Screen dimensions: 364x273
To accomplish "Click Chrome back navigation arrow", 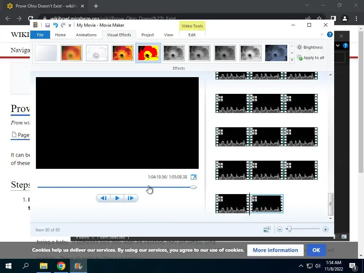I will click(8, 18).
